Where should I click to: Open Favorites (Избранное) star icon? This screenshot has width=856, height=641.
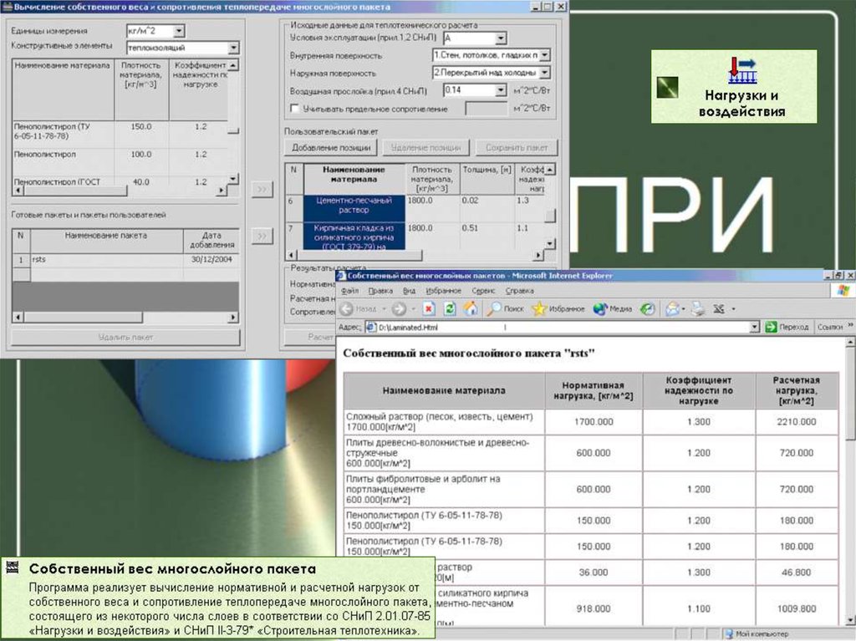click(558, 308)
